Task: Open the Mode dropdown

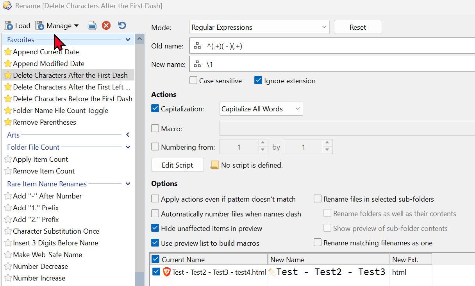Action: [259, 27]
